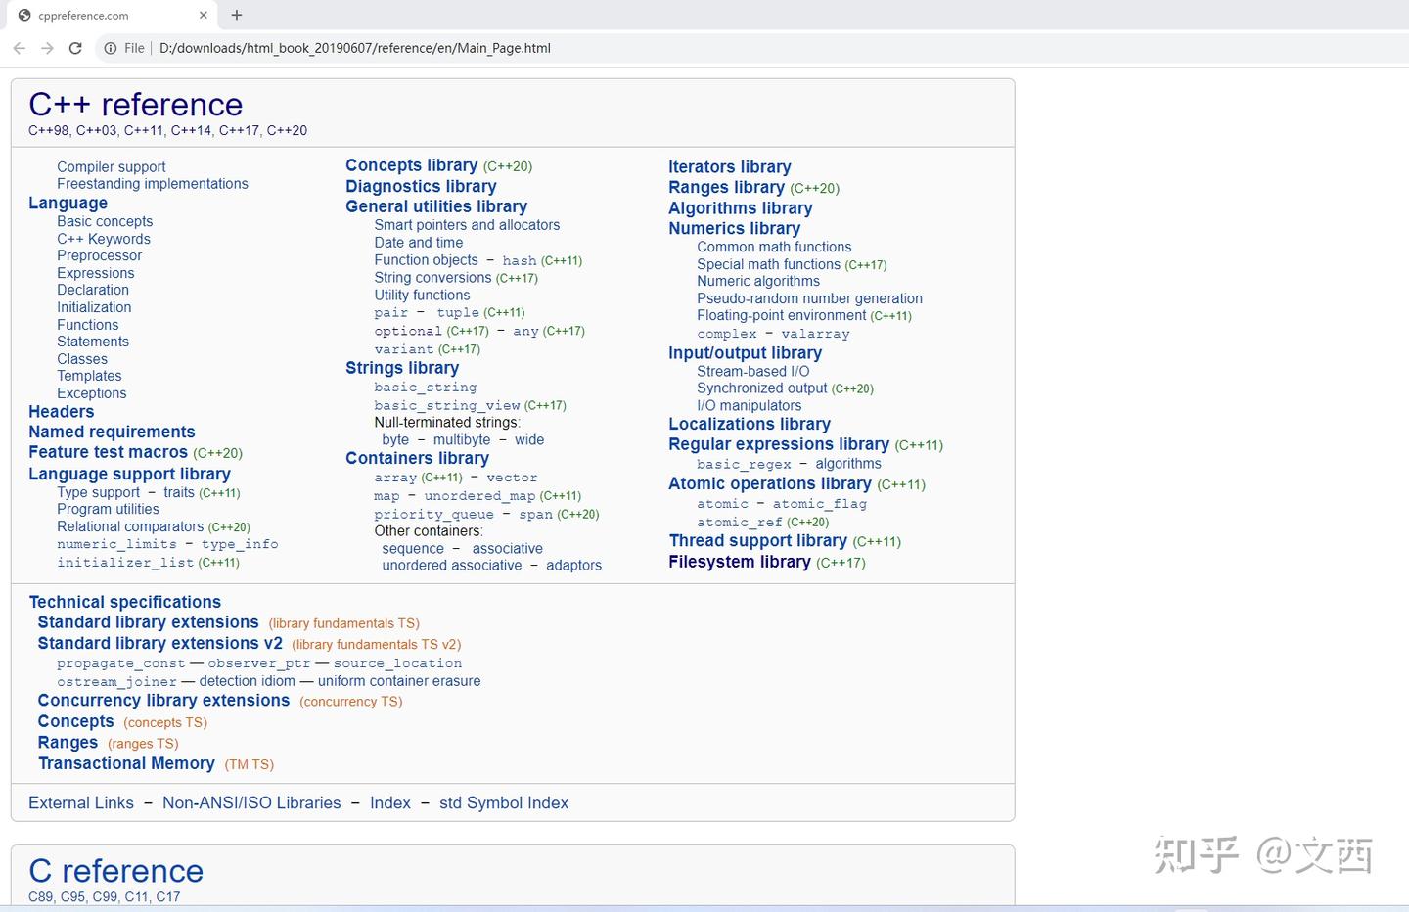Open Pseudo-random number generation link

click(x=809, y=298)
